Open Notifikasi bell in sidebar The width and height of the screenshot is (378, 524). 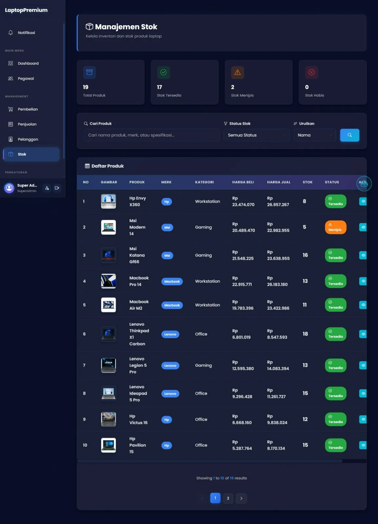tap(31, 33)
